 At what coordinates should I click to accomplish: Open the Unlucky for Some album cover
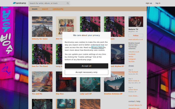pyautogui.click(x=42, y=27)
